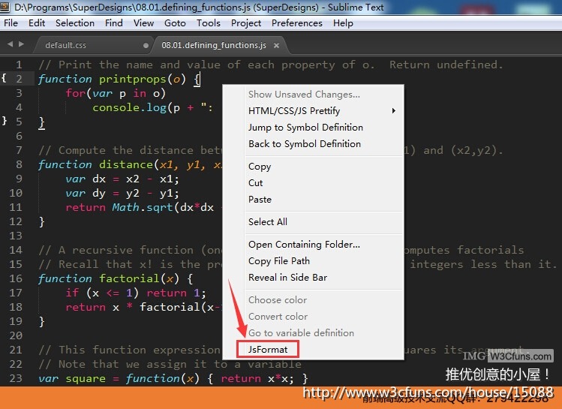Click the 'for' keyword on line 3
Image resolution: width=562 pixels, height=409 pixels.
pyautogui.click(x=75, y=93)
